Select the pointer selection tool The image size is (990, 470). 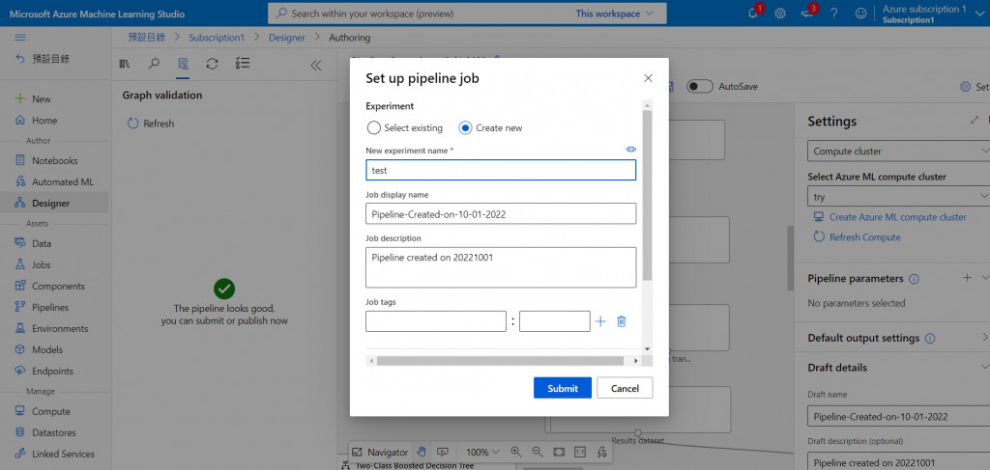pos(443,452)
